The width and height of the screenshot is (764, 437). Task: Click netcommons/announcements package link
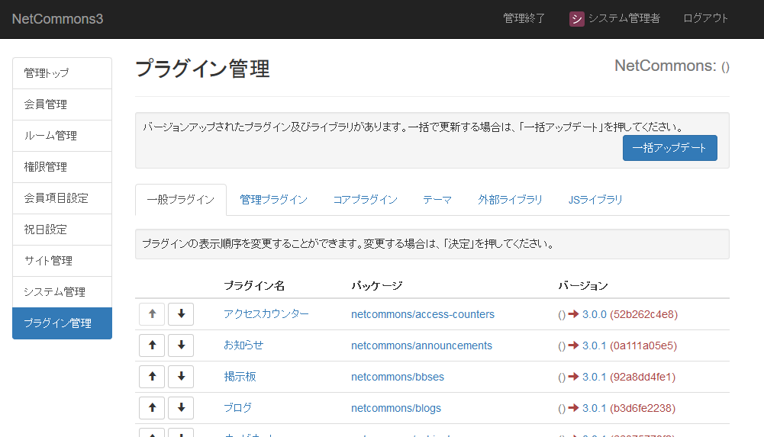[x=421, y=345]
